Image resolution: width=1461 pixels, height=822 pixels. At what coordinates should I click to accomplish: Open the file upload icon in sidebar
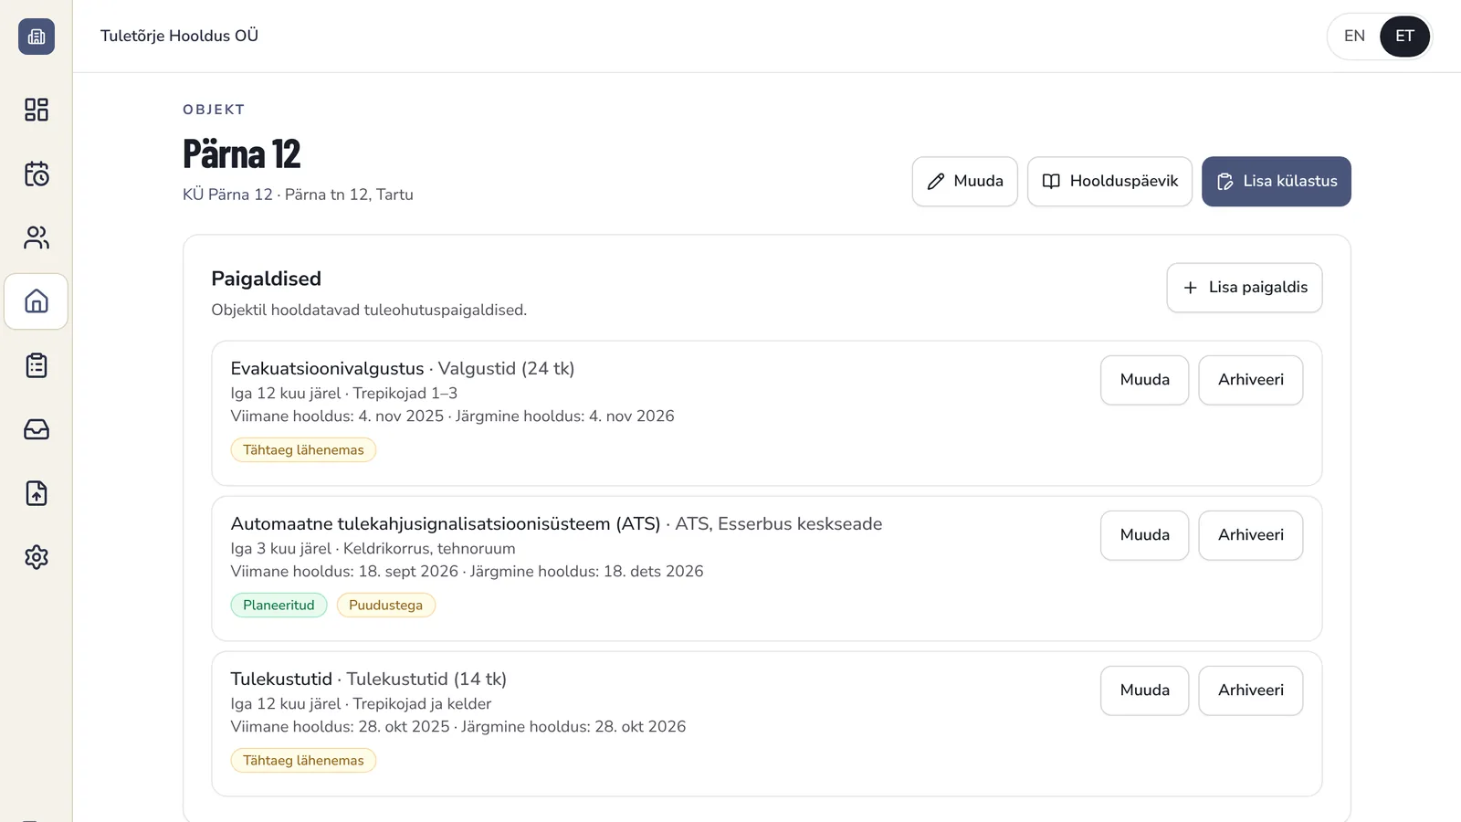point(37,493)
